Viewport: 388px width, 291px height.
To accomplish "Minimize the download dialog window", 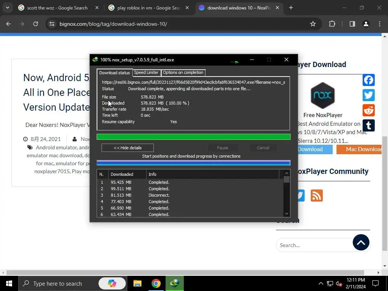I will tap(252, 59).
